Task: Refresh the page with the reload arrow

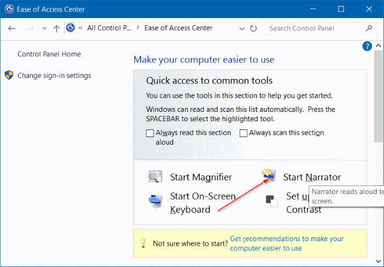Action: [253, 29]
